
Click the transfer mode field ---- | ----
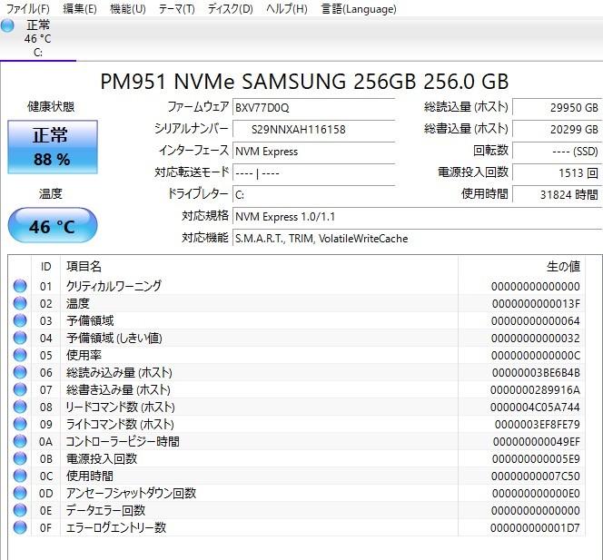[x=313, y=173]
